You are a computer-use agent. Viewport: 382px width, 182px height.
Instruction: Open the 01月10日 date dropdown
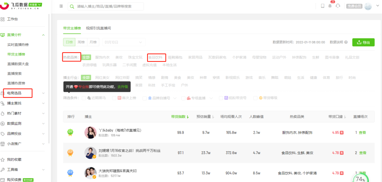(124, 42)
